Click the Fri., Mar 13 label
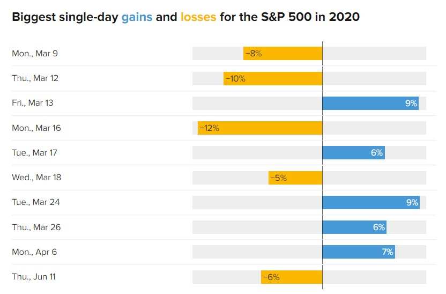Image resolution: width=446 pixels, height=294 pixels. point(32,103)
